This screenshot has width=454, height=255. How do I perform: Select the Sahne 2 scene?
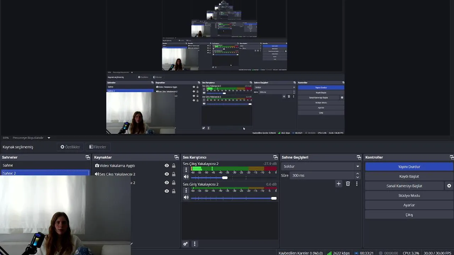45,173
